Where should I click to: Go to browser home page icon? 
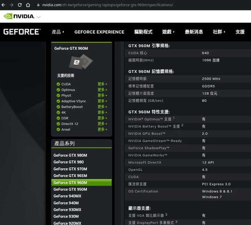coord(28,5)
